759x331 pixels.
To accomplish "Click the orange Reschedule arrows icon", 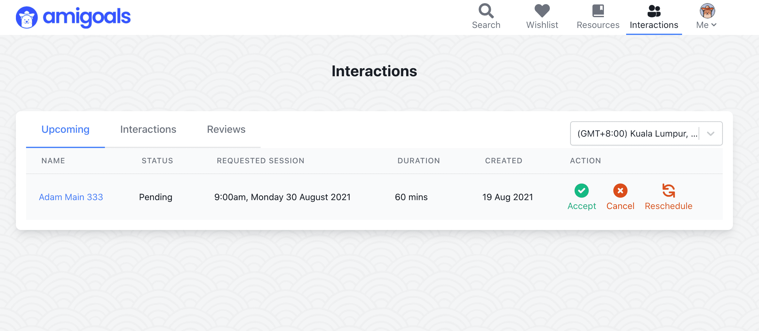I will coord(668,191).
